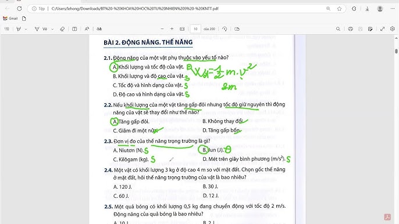Reload the page in the browser

point(19,9)
